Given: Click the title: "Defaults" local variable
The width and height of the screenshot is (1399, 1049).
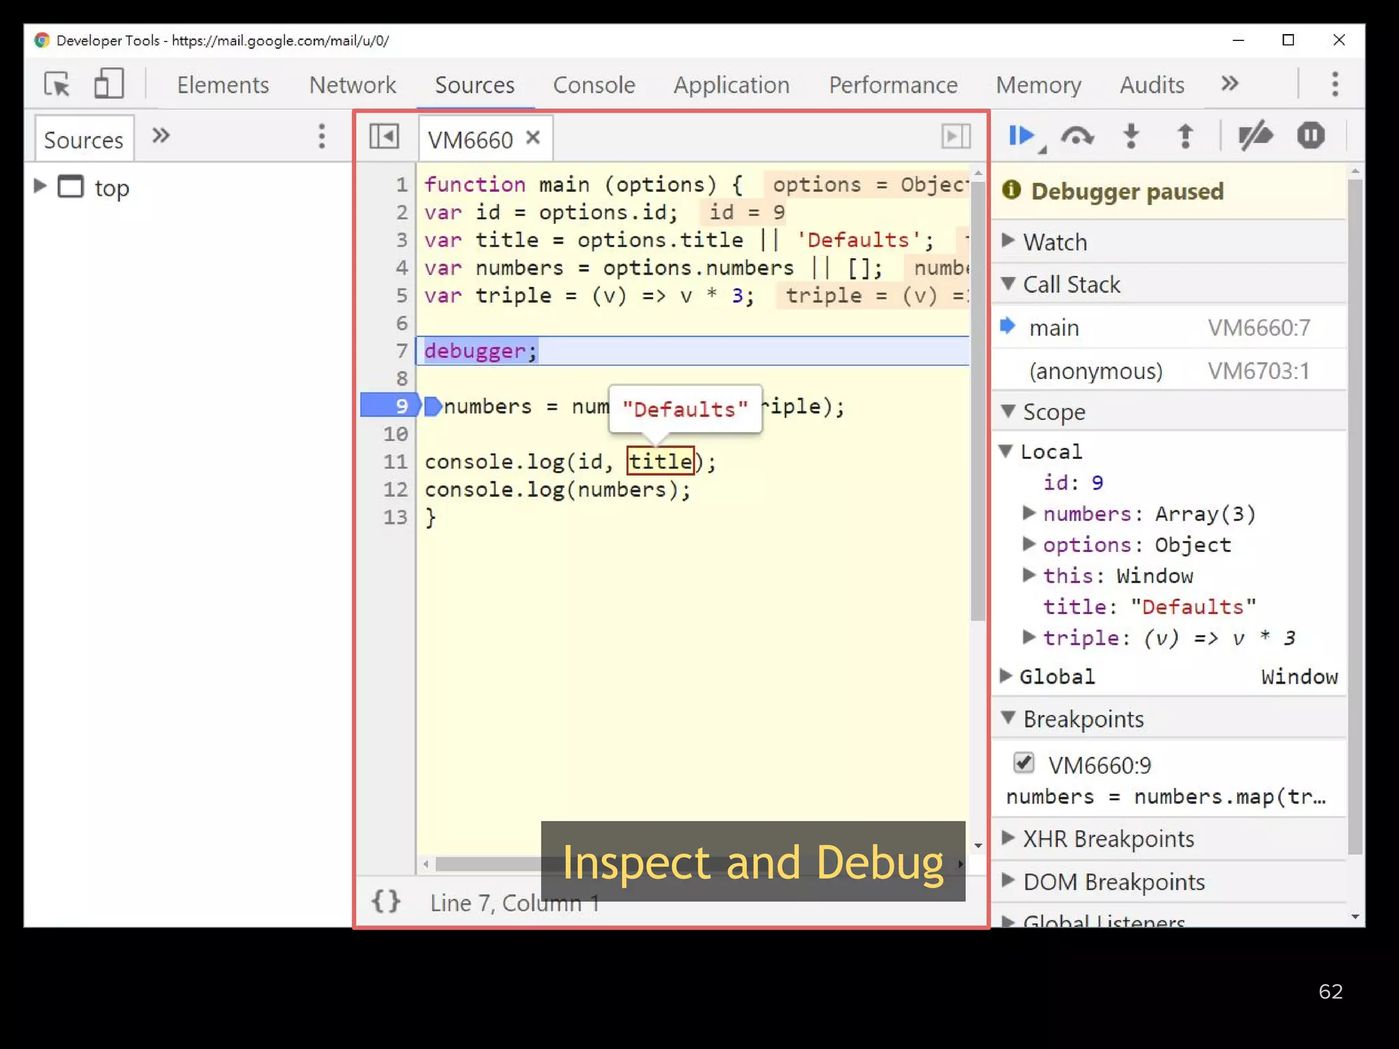Looking at the screenshot, I should point(1149,606).
